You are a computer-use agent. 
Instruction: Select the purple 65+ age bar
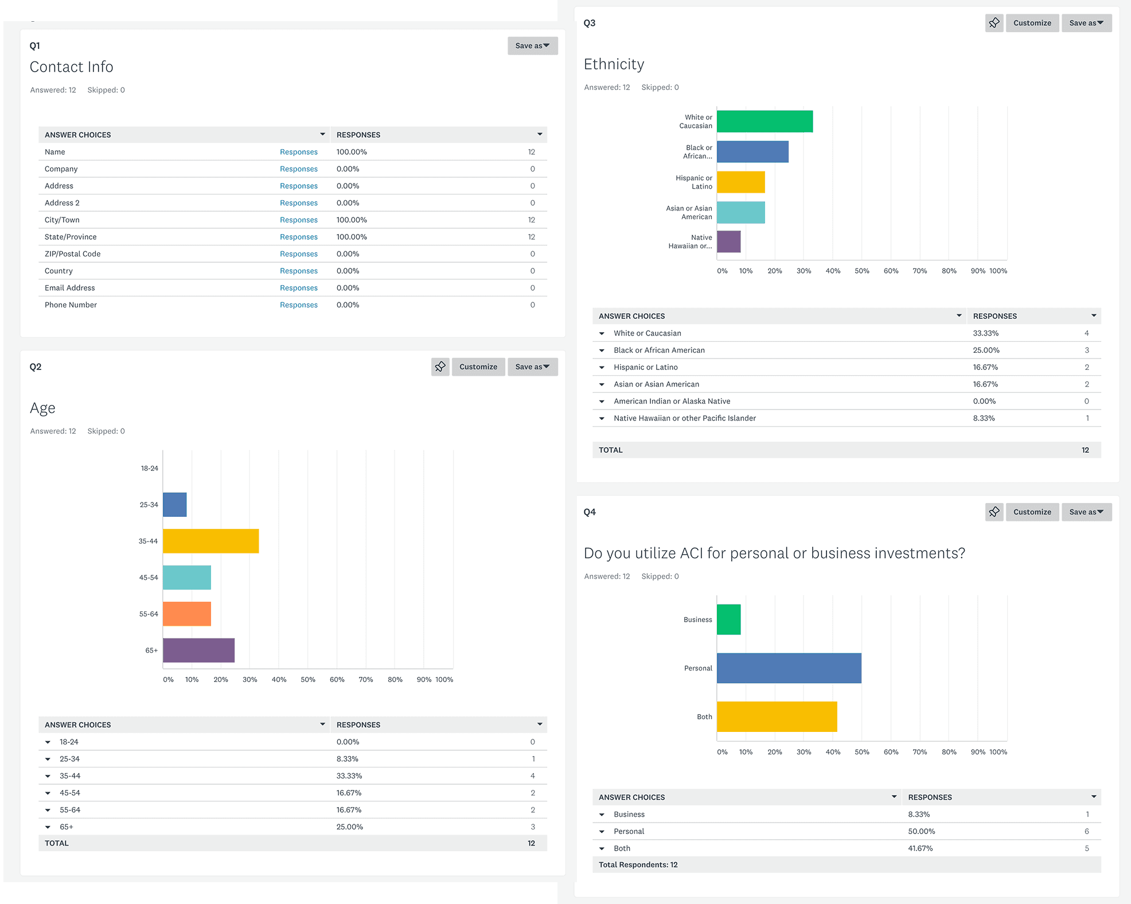pos(198,650)
